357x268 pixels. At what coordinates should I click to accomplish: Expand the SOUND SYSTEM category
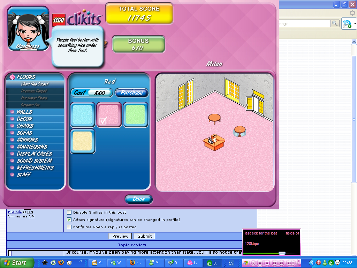pos(35,161)
